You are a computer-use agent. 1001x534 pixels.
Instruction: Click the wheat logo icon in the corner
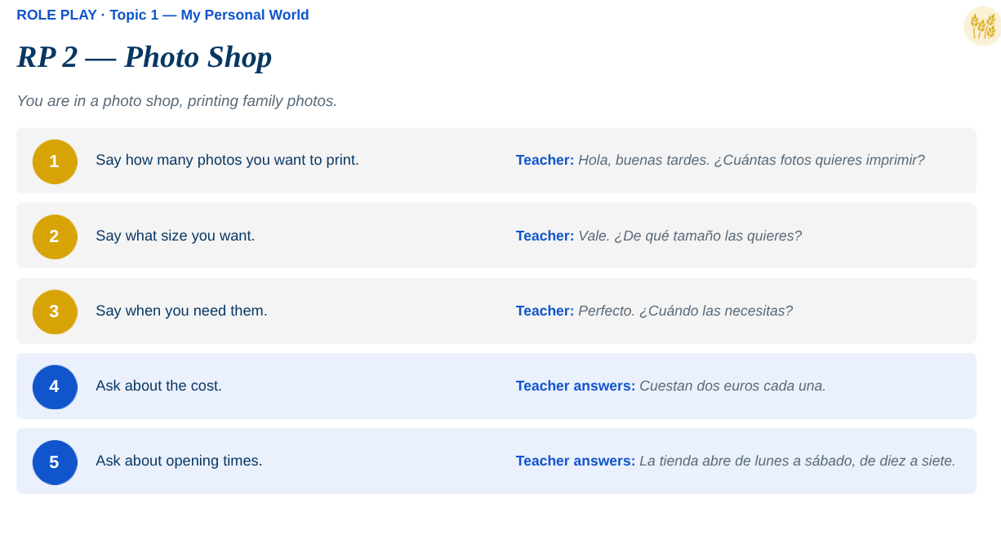tap(982, 26)
